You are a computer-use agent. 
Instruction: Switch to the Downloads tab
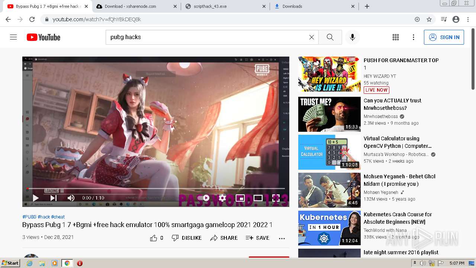[315, 6]
